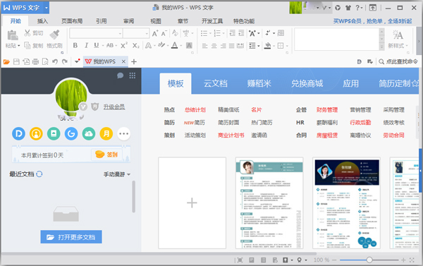Open the font size dropdown
The image size is (423, 266).
click(147, 33)
